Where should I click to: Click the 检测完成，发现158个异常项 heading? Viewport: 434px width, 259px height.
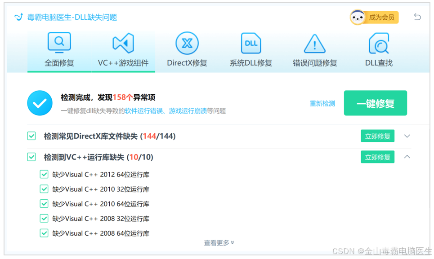click(108, 97)
